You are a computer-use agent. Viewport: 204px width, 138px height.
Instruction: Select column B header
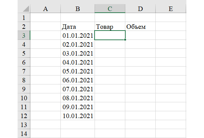tap(78, 9)
